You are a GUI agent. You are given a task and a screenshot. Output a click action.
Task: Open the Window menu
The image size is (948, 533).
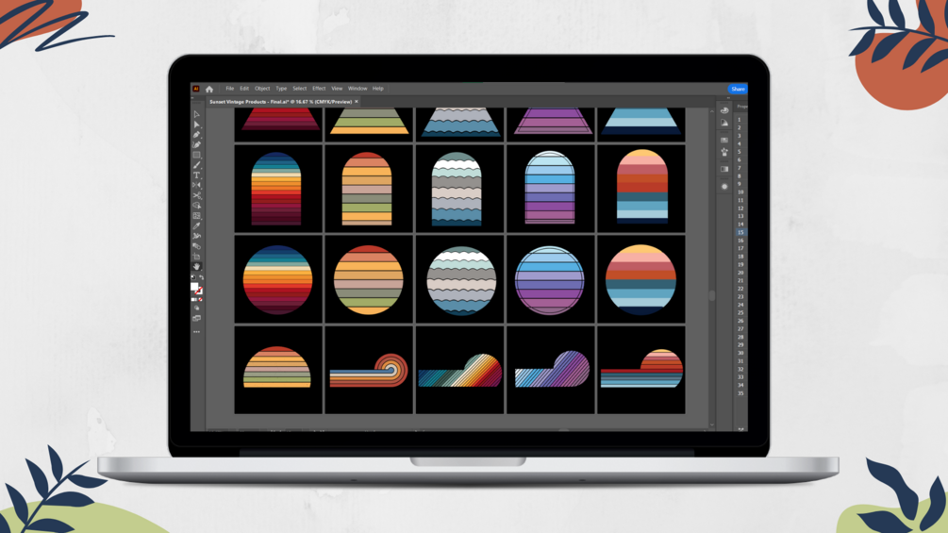coord(358,89)
